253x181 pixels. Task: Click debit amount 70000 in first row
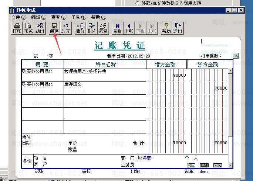click(x=180, y=75)
